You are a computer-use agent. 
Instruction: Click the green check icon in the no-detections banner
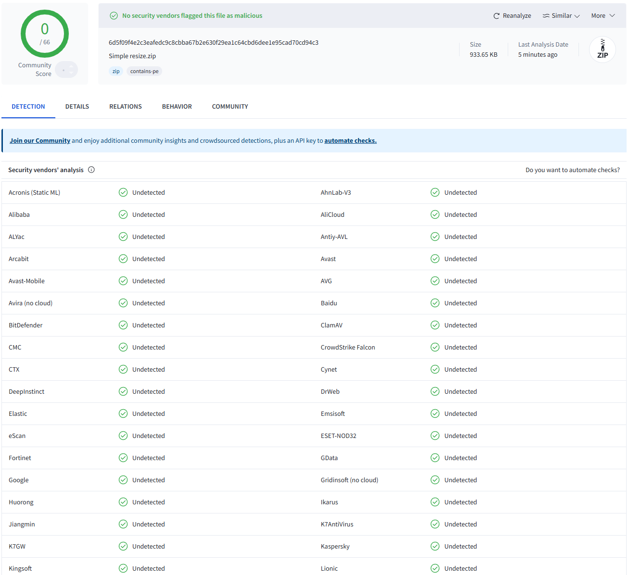[x=114, y=16]
